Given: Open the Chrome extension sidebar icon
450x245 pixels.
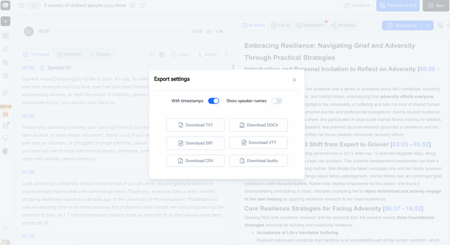Looking at the screenshot, I should point(5,151).
